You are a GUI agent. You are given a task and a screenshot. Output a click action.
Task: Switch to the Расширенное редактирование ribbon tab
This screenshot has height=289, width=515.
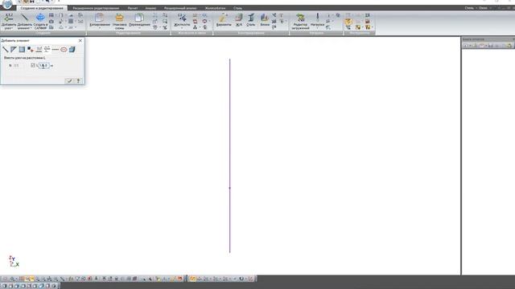pyautogui.click(x=96, y=8)
